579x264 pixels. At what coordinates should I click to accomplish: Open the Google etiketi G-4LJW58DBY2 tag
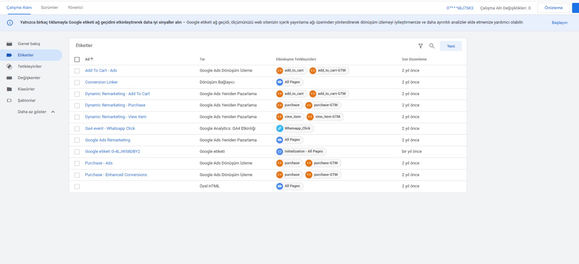click(113, 152)
